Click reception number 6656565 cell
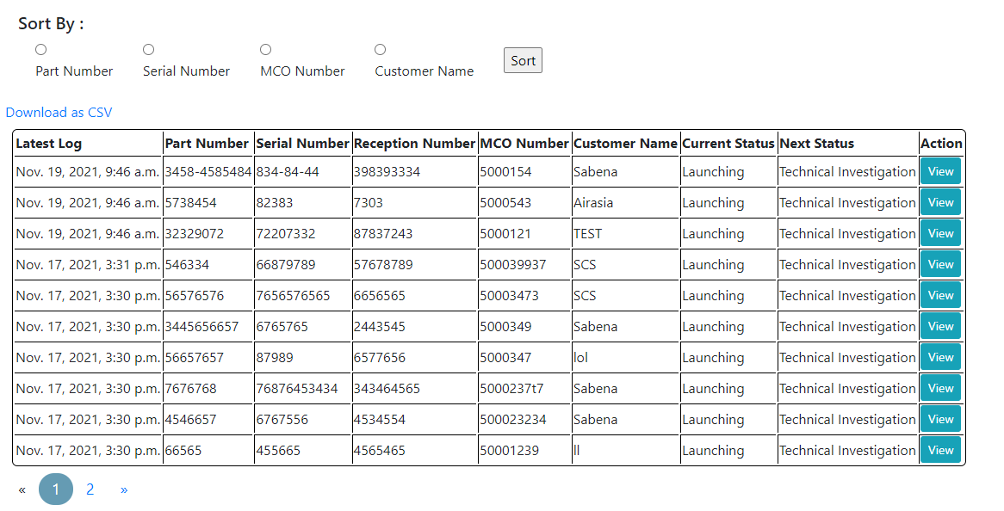Image resolution: width=1004 pixels, height=511 pixels. pyautogui.click(x=415, y=295)
